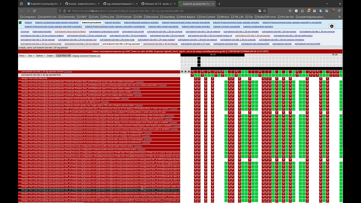Bookmark this page with the star icon

pyautogui.click(x=265, y=11)
